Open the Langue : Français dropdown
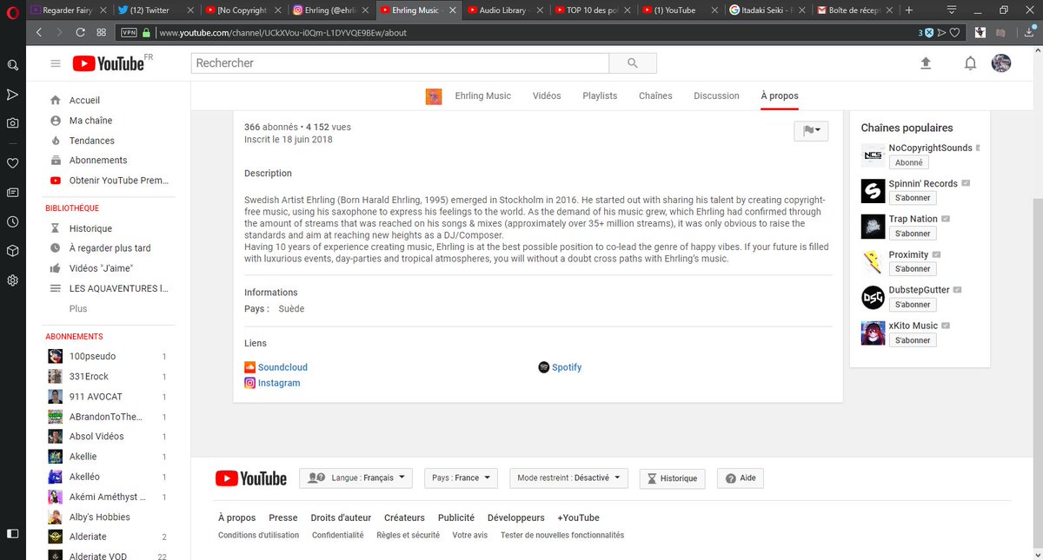Viewport: 1043px width, 560px height. [356, 478]
